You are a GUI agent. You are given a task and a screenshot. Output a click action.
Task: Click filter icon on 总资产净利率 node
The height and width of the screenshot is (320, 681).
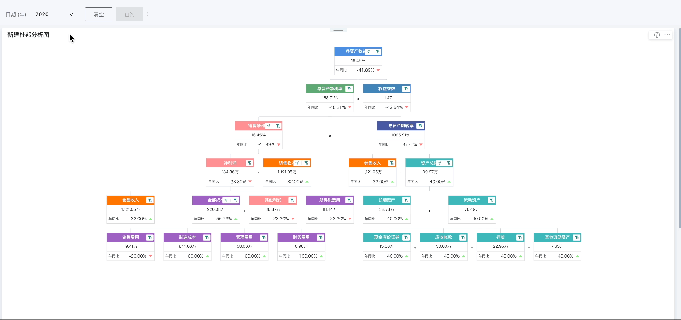pos(349,89)
